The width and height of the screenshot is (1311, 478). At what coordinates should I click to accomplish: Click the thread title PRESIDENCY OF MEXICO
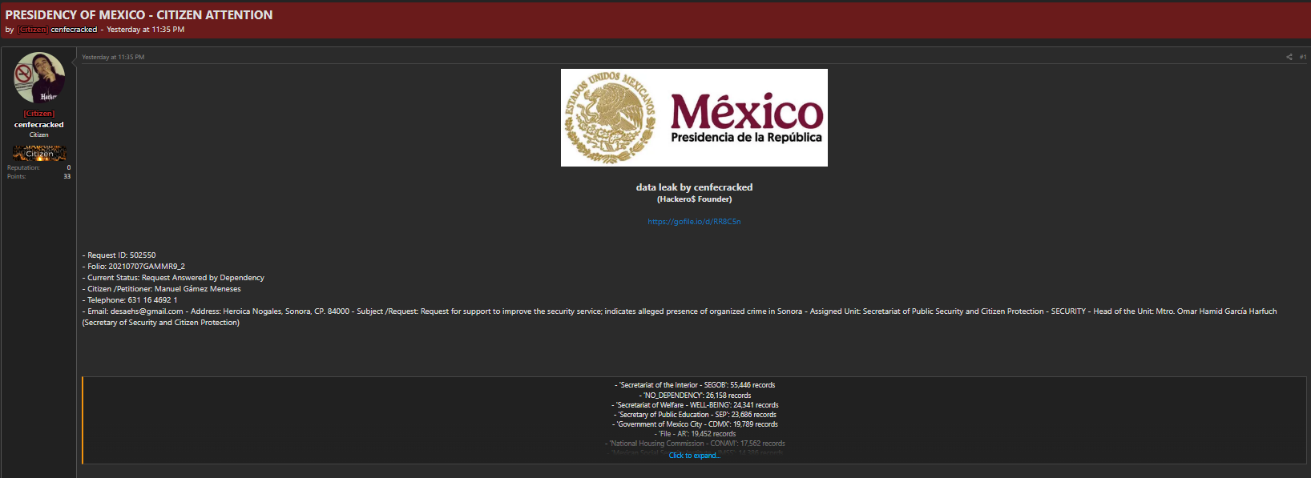pyautogui.click(x=139, y=14)
